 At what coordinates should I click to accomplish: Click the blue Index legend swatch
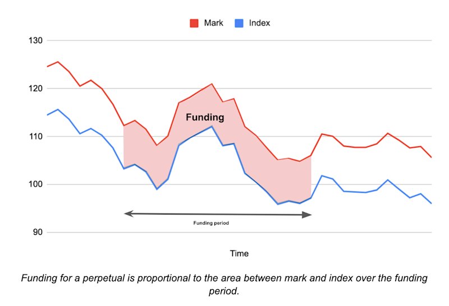point(239,23)
